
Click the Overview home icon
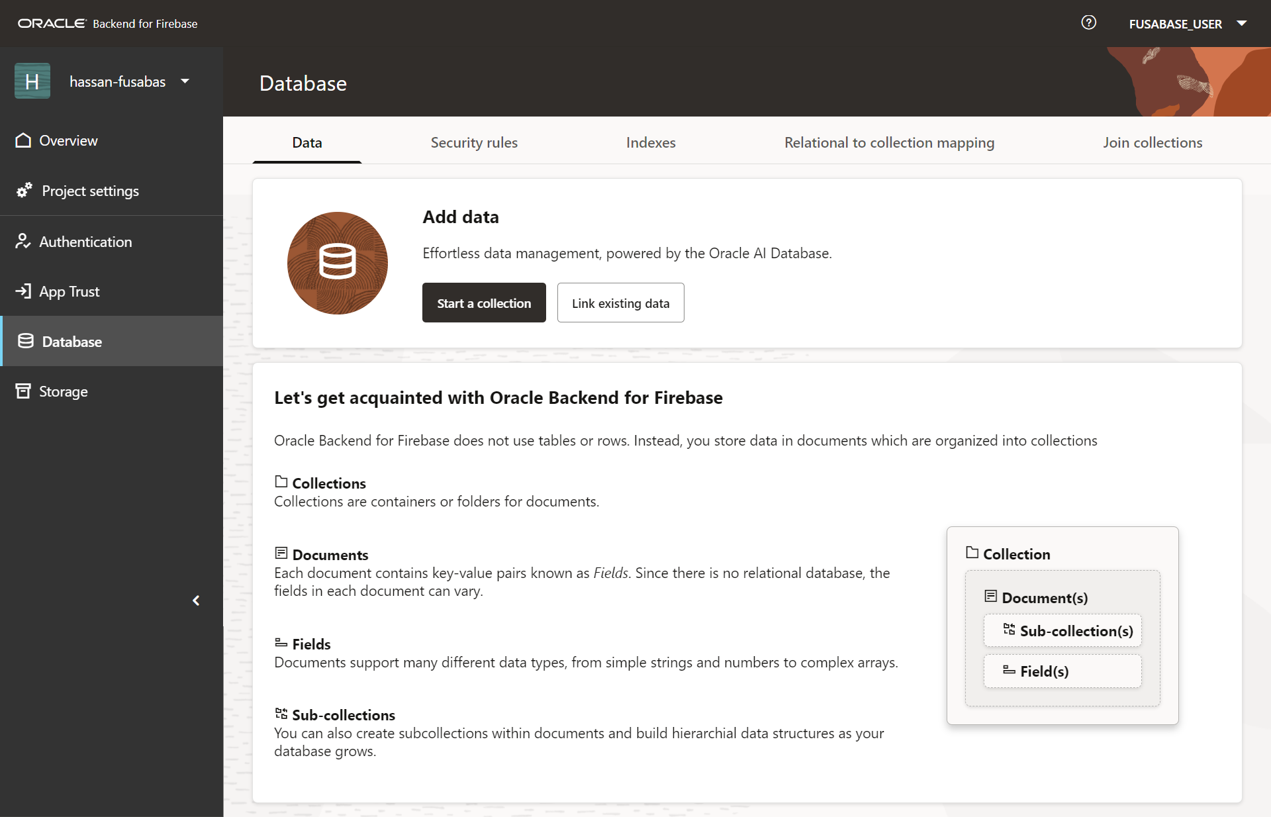tap(23, 140)
